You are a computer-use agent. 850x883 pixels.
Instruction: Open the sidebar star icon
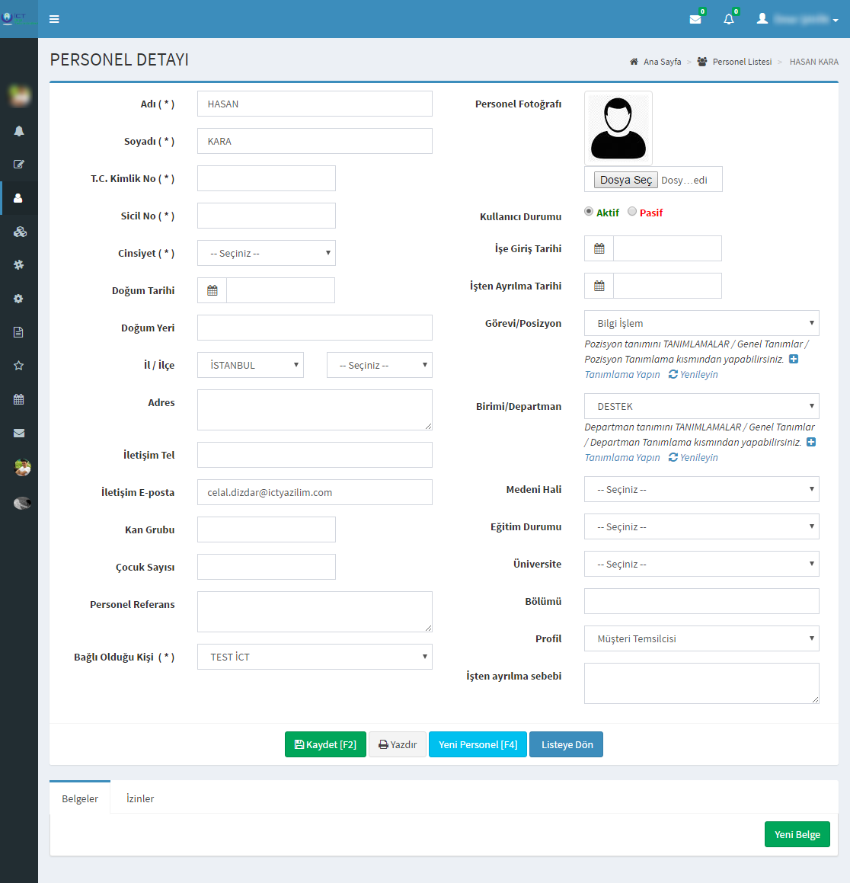pyautogui.click(x=19, y=366)
